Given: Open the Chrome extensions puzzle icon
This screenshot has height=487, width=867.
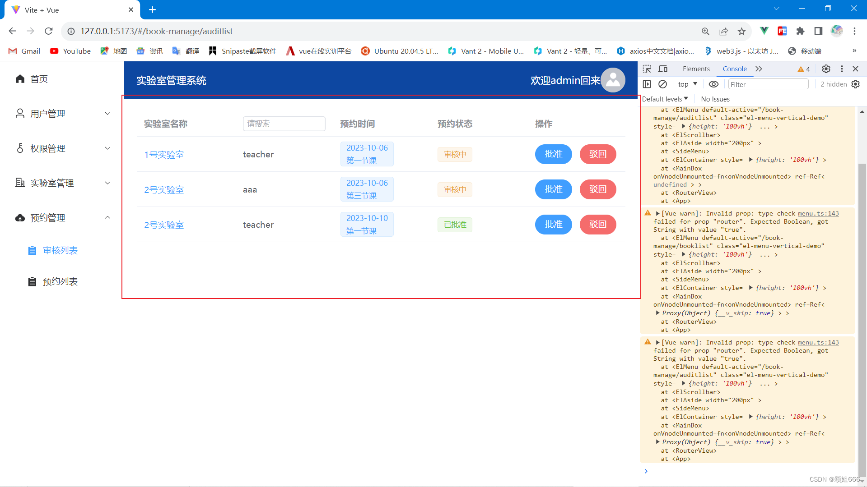Looking at the screenshot, I should click(x=800, y=31).
